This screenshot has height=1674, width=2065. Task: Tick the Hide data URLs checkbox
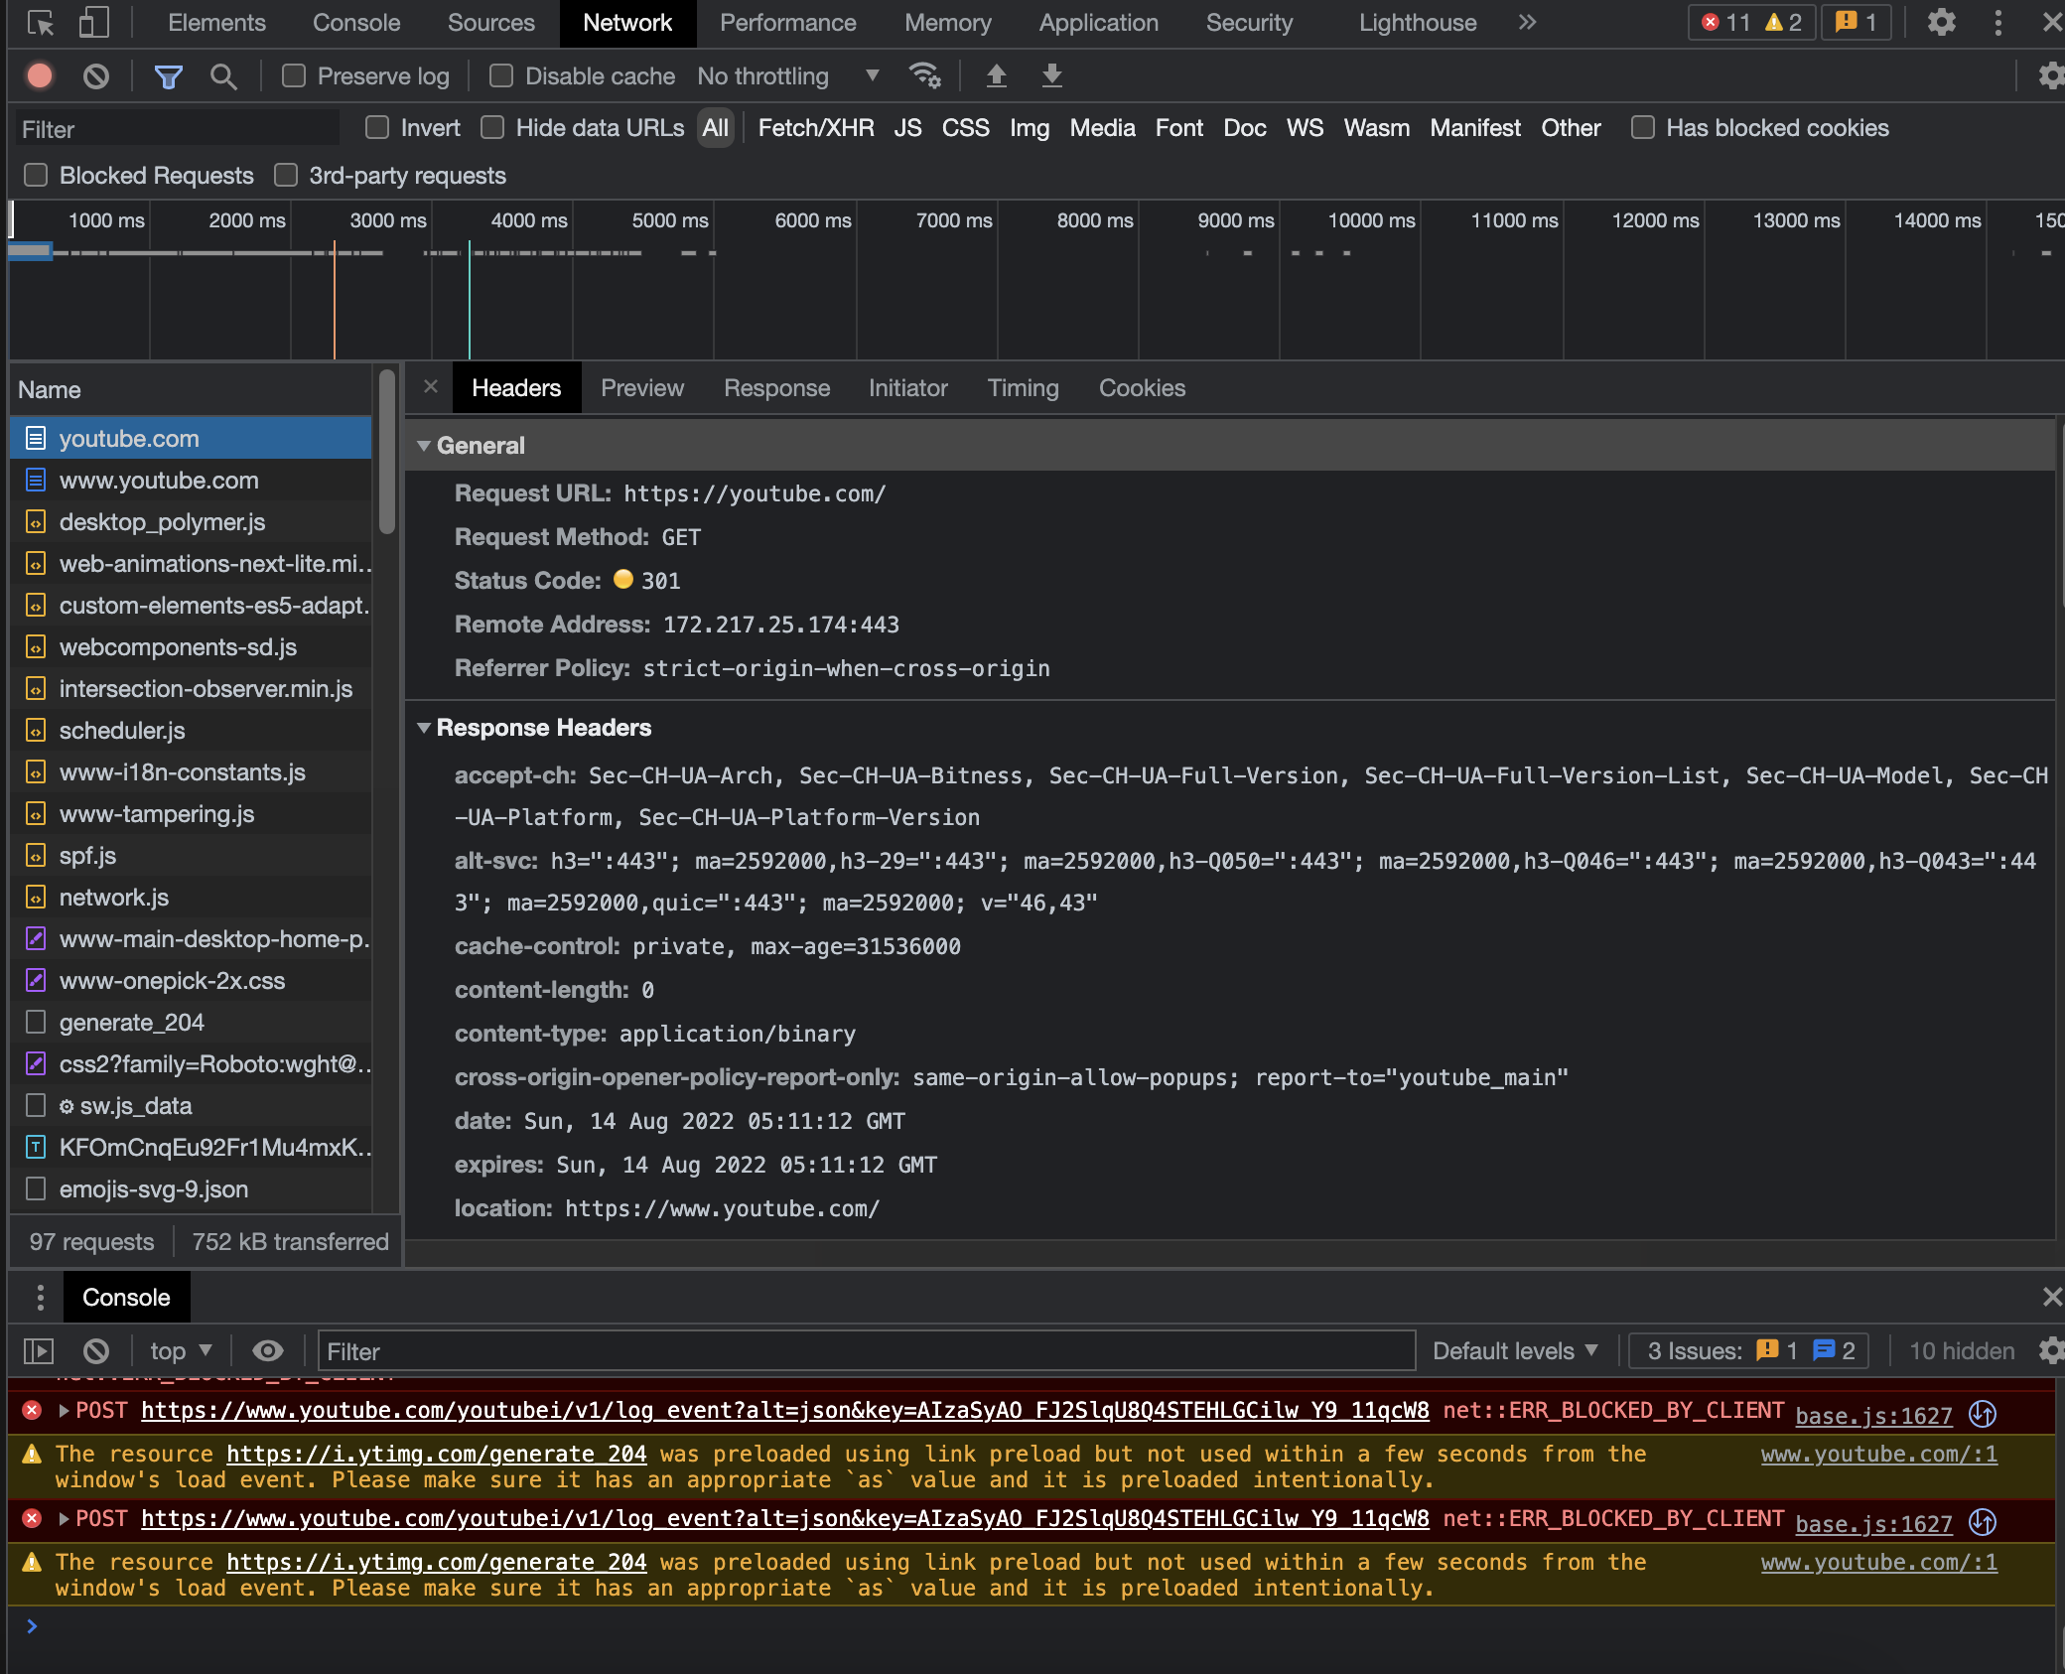tap(492, 128)
